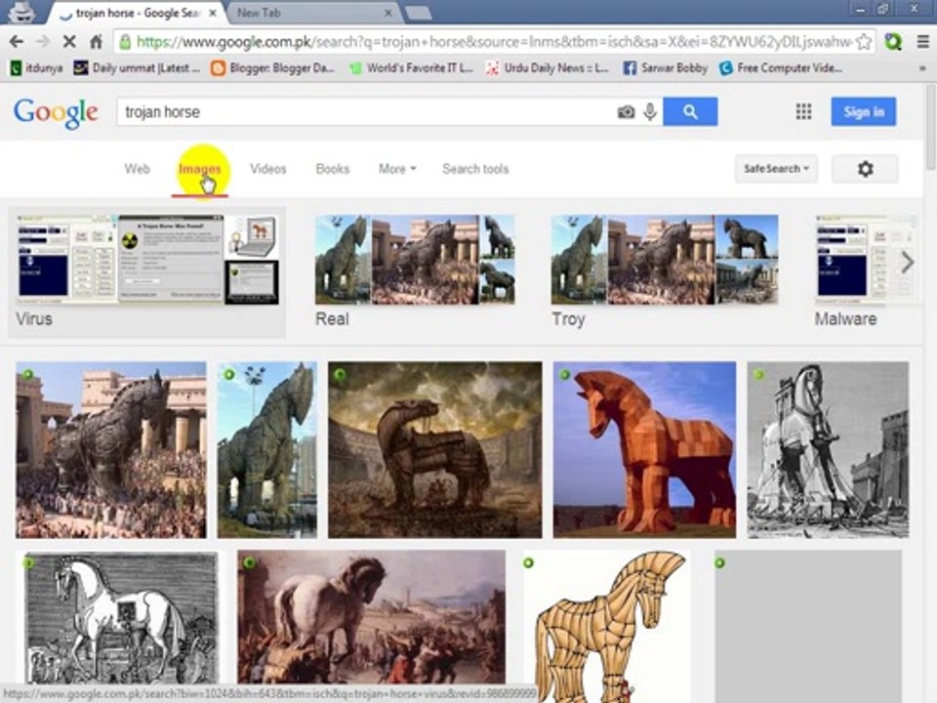
Task: Show more bookmarks overflow chevron
Action: click(x=922, y=68)
